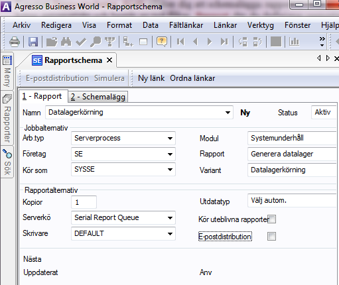Click the gray square stop icon
Image resolution: width=339 pixels, height=285 pixels.
pyautogui.click(x=276, y=42)
